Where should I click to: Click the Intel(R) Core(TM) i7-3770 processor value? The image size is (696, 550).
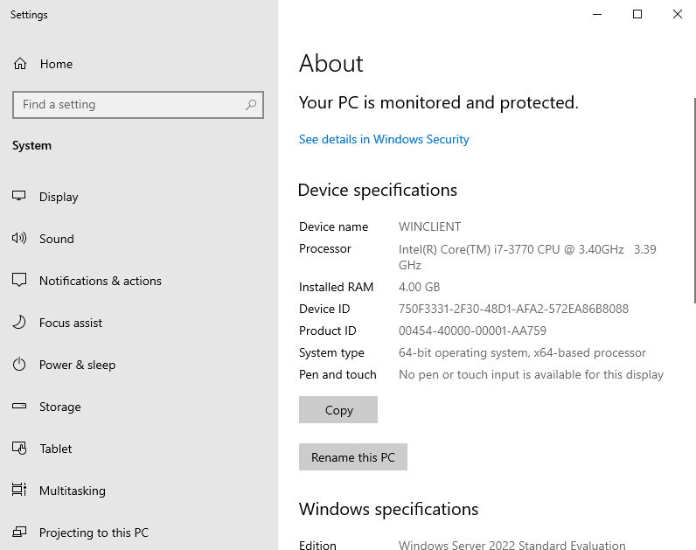click(x=527, y=257)
